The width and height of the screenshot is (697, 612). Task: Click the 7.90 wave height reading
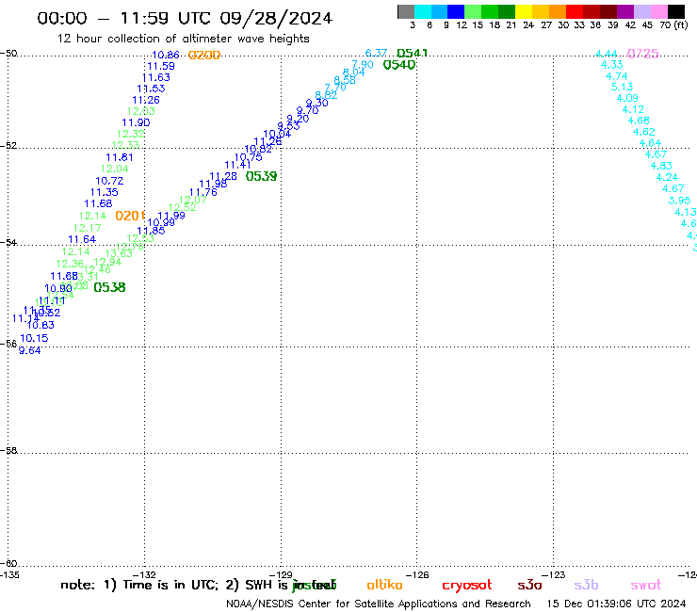(363, 64)
